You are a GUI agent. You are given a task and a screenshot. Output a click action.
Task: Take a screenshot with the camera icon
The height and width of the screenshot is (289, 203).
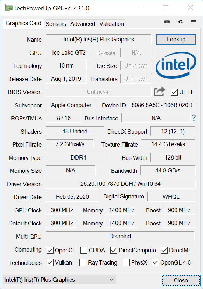(x=167, y=22)
